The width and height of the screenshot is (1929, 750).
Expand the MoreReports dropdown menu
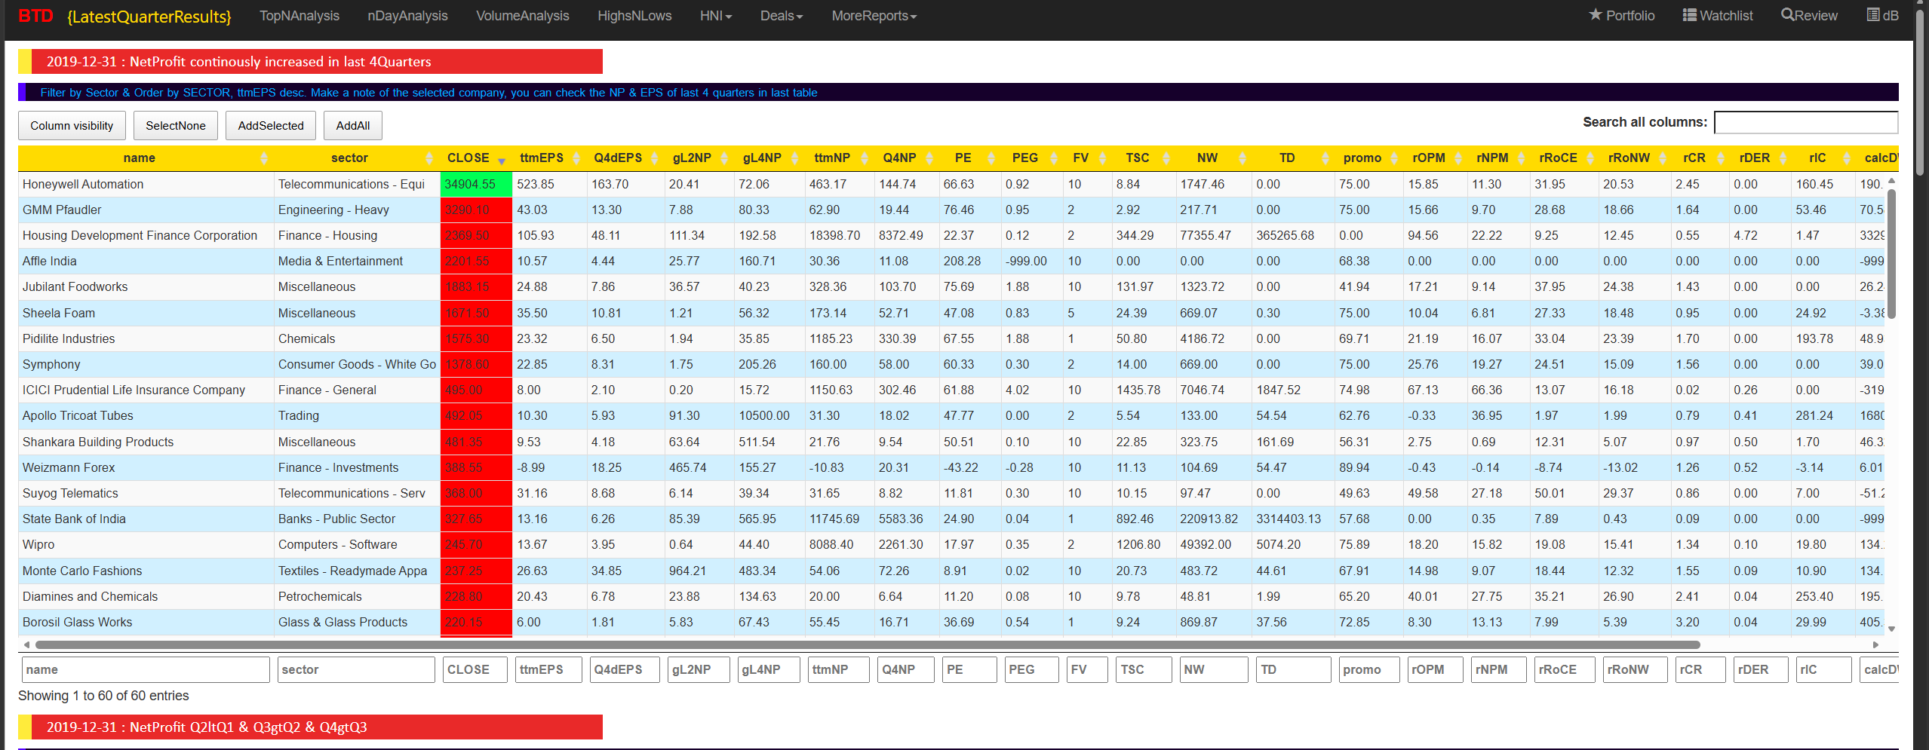click(874, 16)
